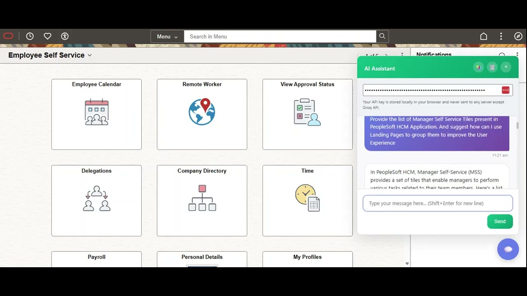Viewport: 527px width, 296px height.
Task: Open the Menu dropdown
Action: (167, 37)
